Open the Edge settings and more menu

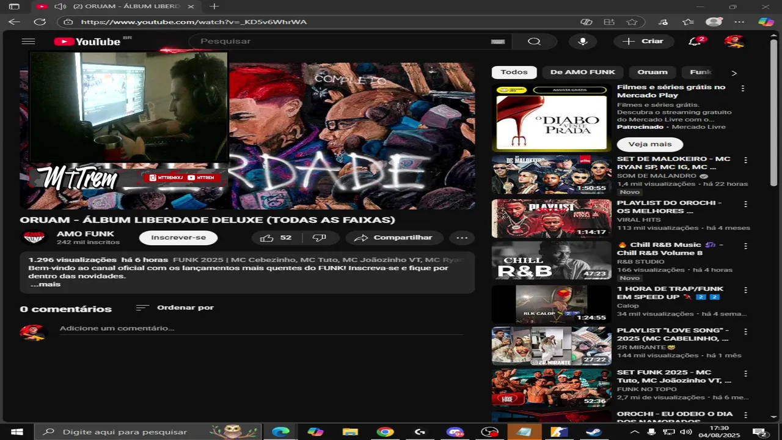pyautogui.click(x=740, y=22)
